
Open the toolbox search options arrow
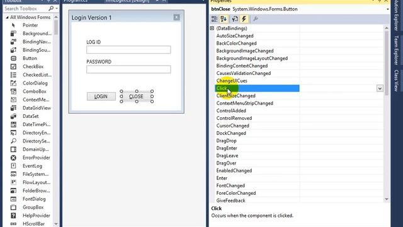coord(57,9)
